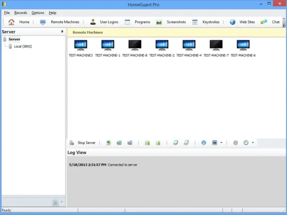Click the Connected to server log entry

pos(103,165)
